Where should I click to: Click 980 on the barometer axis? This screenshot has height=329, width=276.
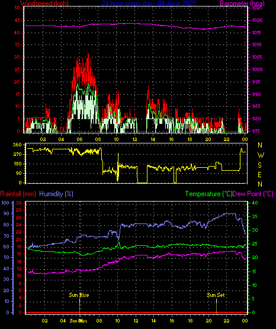256,119
